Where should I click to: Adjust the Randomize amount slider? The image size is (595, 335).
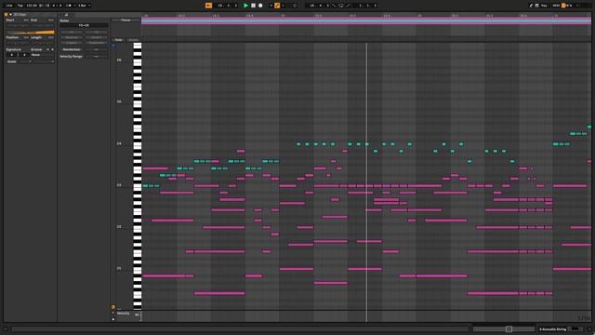point(96,49)
